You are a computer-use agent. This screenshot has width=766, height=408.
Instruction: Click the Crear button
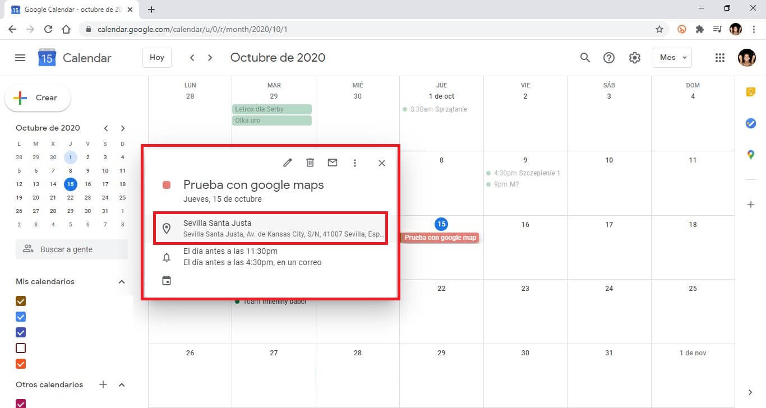coord(38,98)
